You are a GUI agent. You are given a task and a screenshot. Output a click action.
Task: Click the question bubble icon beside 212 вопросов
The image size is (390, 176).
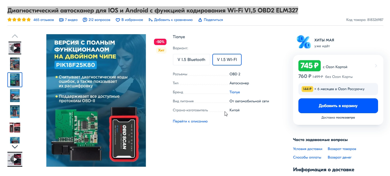tap(85, 20)
